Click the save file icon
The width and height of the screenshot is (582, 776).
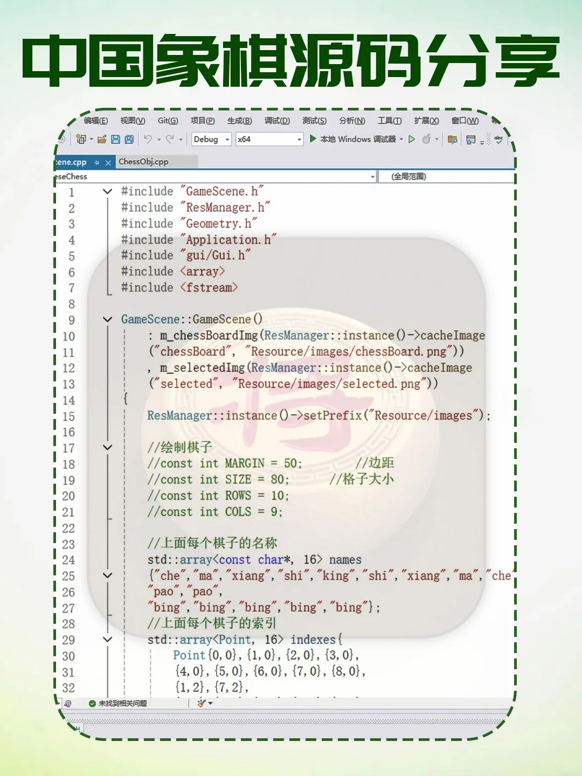pos(115,140)
